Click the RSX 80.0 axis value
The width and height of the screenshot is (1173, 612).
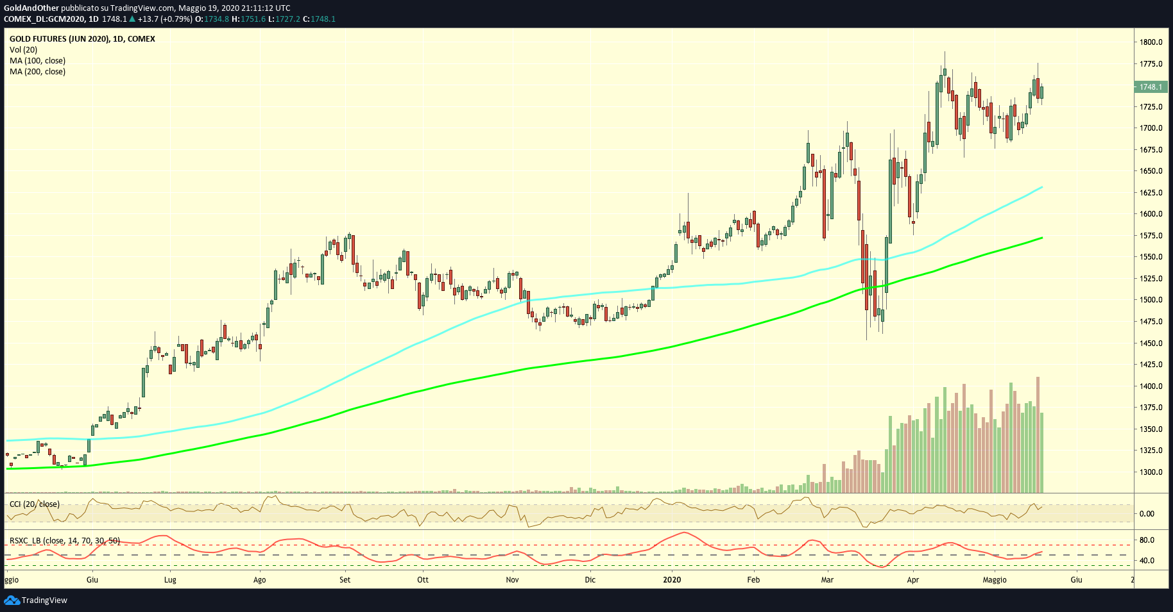pyautogui.click(x=1147, y=540)
